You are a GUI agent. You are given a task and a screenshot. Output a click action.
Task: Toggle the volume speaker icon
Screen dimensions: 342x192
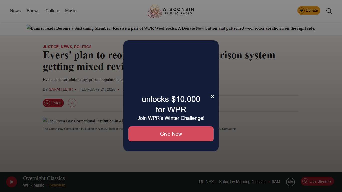coord(290,182)
